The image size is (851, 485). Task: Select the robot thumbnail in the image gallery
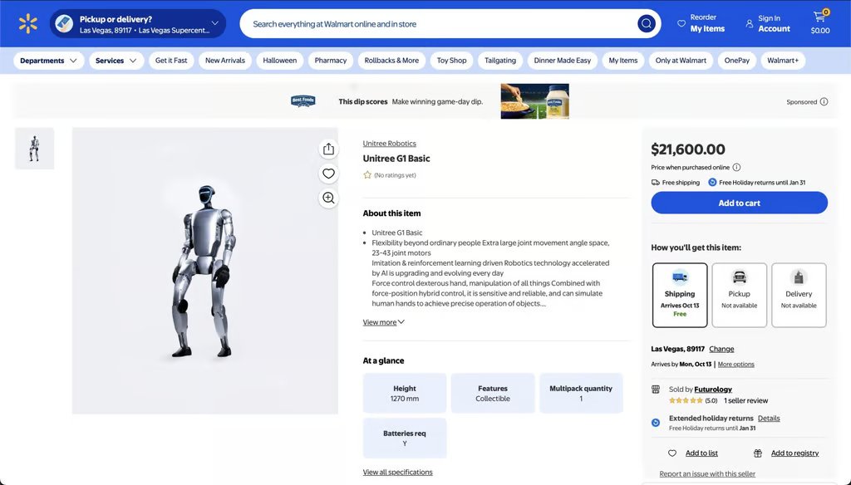(x=34, y=149)
